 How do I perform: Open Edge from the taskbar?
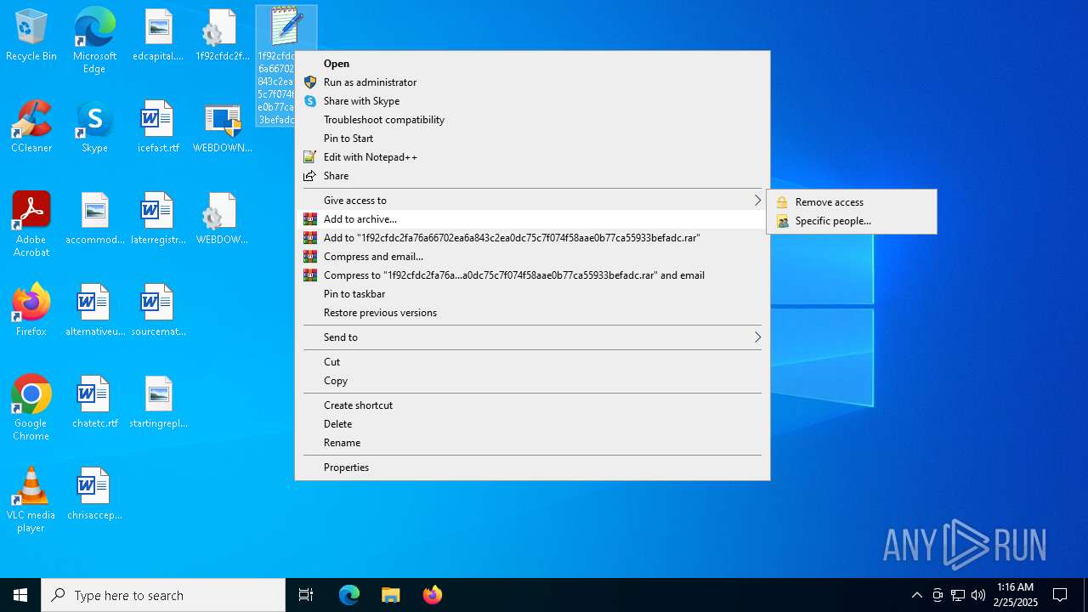tap(349, 595)
